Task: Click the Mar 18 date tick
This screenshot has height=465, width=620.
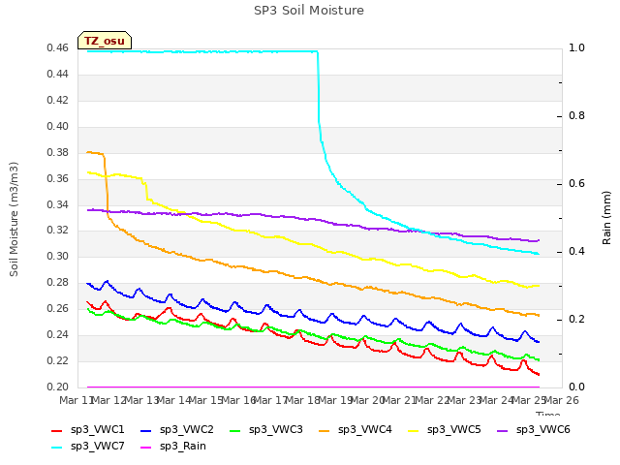Action: point(303,400)
